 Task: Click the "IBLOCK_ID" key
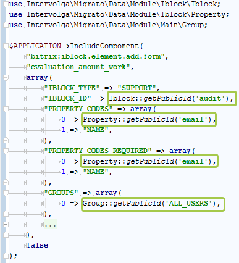tap(67, 98)
